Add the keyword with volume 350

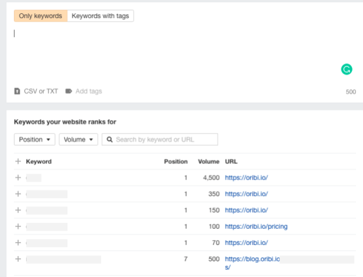tap(18, 194)
